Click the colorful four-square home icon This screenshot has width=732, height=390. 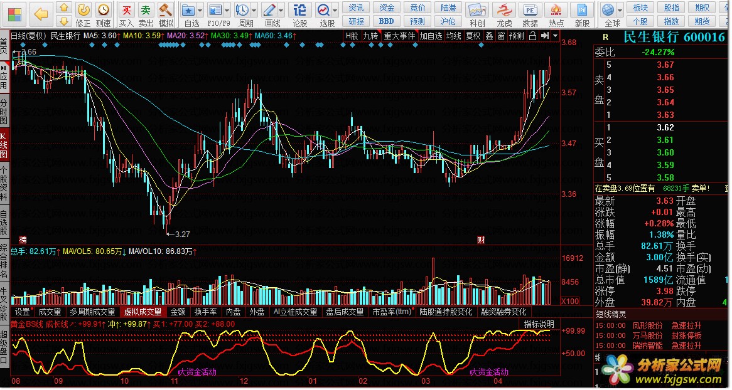click(15, 14)
